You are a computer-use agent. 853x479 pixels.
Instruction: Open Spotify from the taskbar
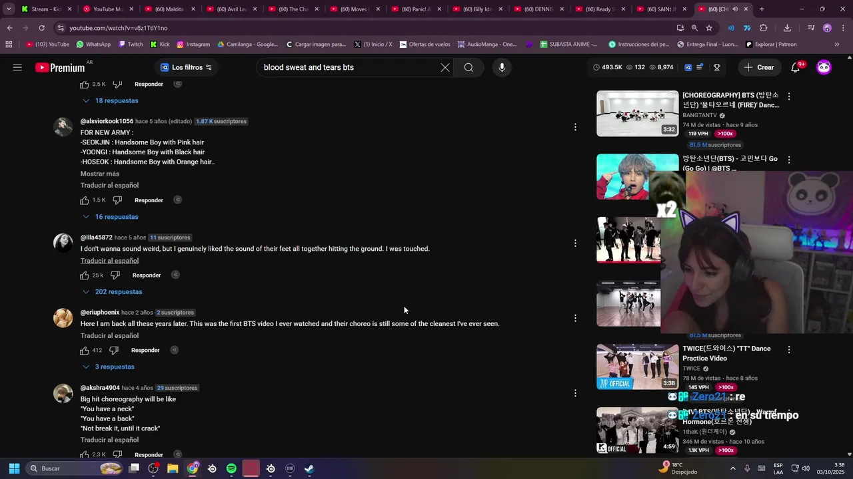pyautogui.click(x=231, y=468)
